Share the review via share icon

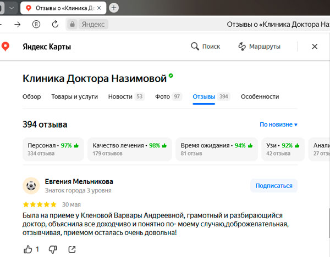[x=72, y=249]
